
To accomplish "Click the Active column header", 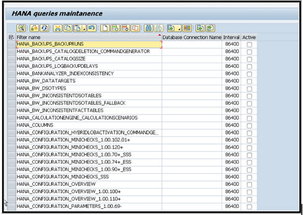I will pyautogui.click(x=249, y=37).
